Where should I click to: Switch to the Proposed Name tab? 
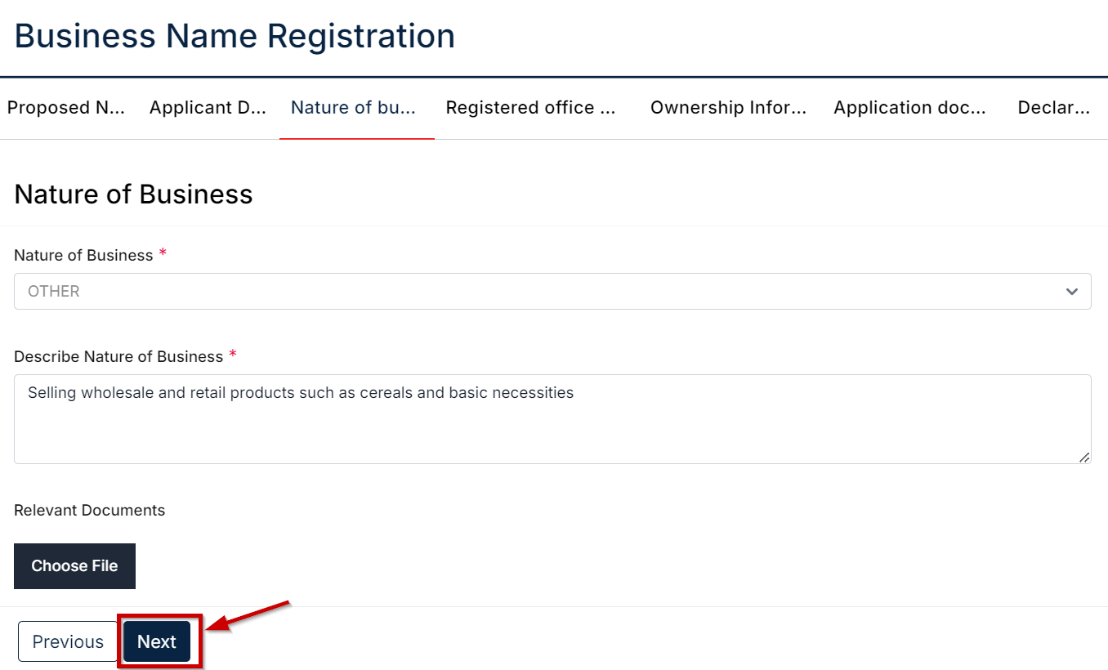coord(66,108)
